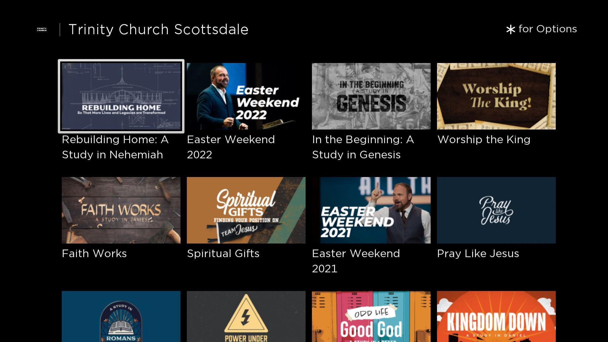608x342 pixels.
Task: Select the Power Under series thumbnail
Action: (x=246, y=317)
